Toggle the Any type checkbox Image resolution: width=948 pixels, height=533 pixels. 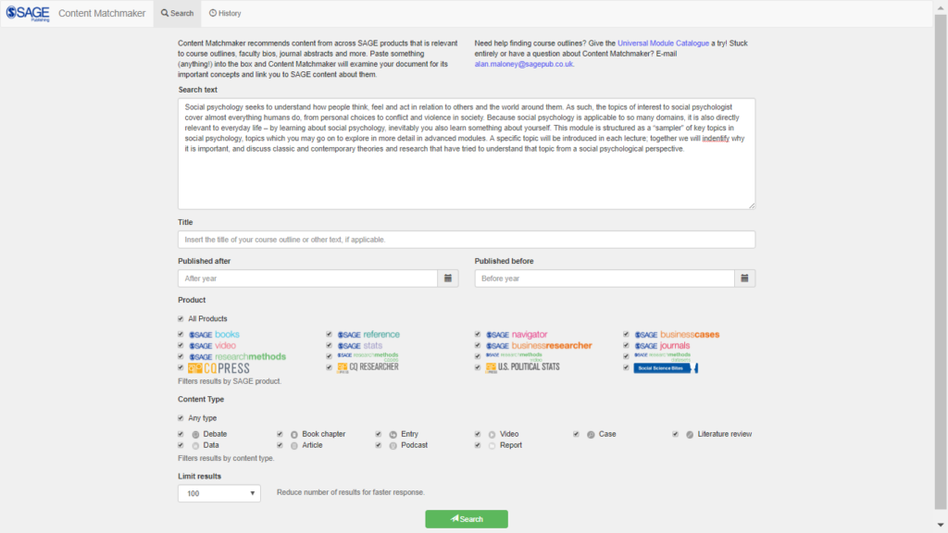(x=181, y=418)
